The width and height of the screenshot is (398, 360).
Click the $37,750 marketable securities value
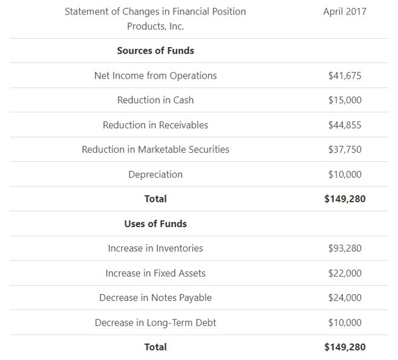click(345, 150)
